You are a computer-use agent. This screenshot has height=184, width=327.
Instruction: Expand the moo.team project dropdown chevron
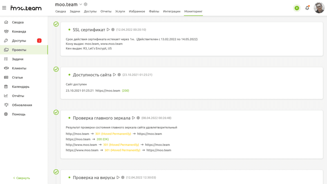click(x=81, y=4)
